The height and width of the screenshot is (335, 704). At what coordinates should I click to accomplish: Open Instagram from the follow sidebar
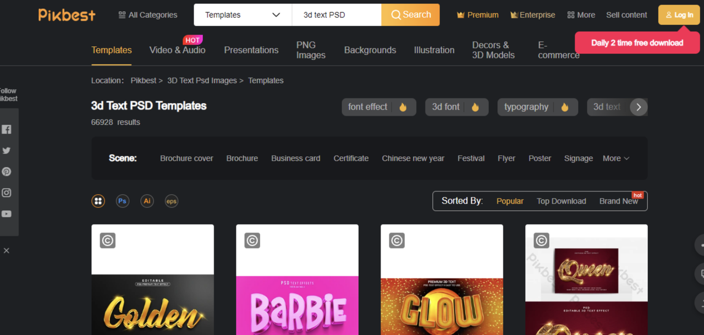(7, 193)
